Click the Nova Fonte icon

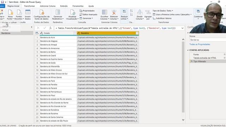(10, 12)
